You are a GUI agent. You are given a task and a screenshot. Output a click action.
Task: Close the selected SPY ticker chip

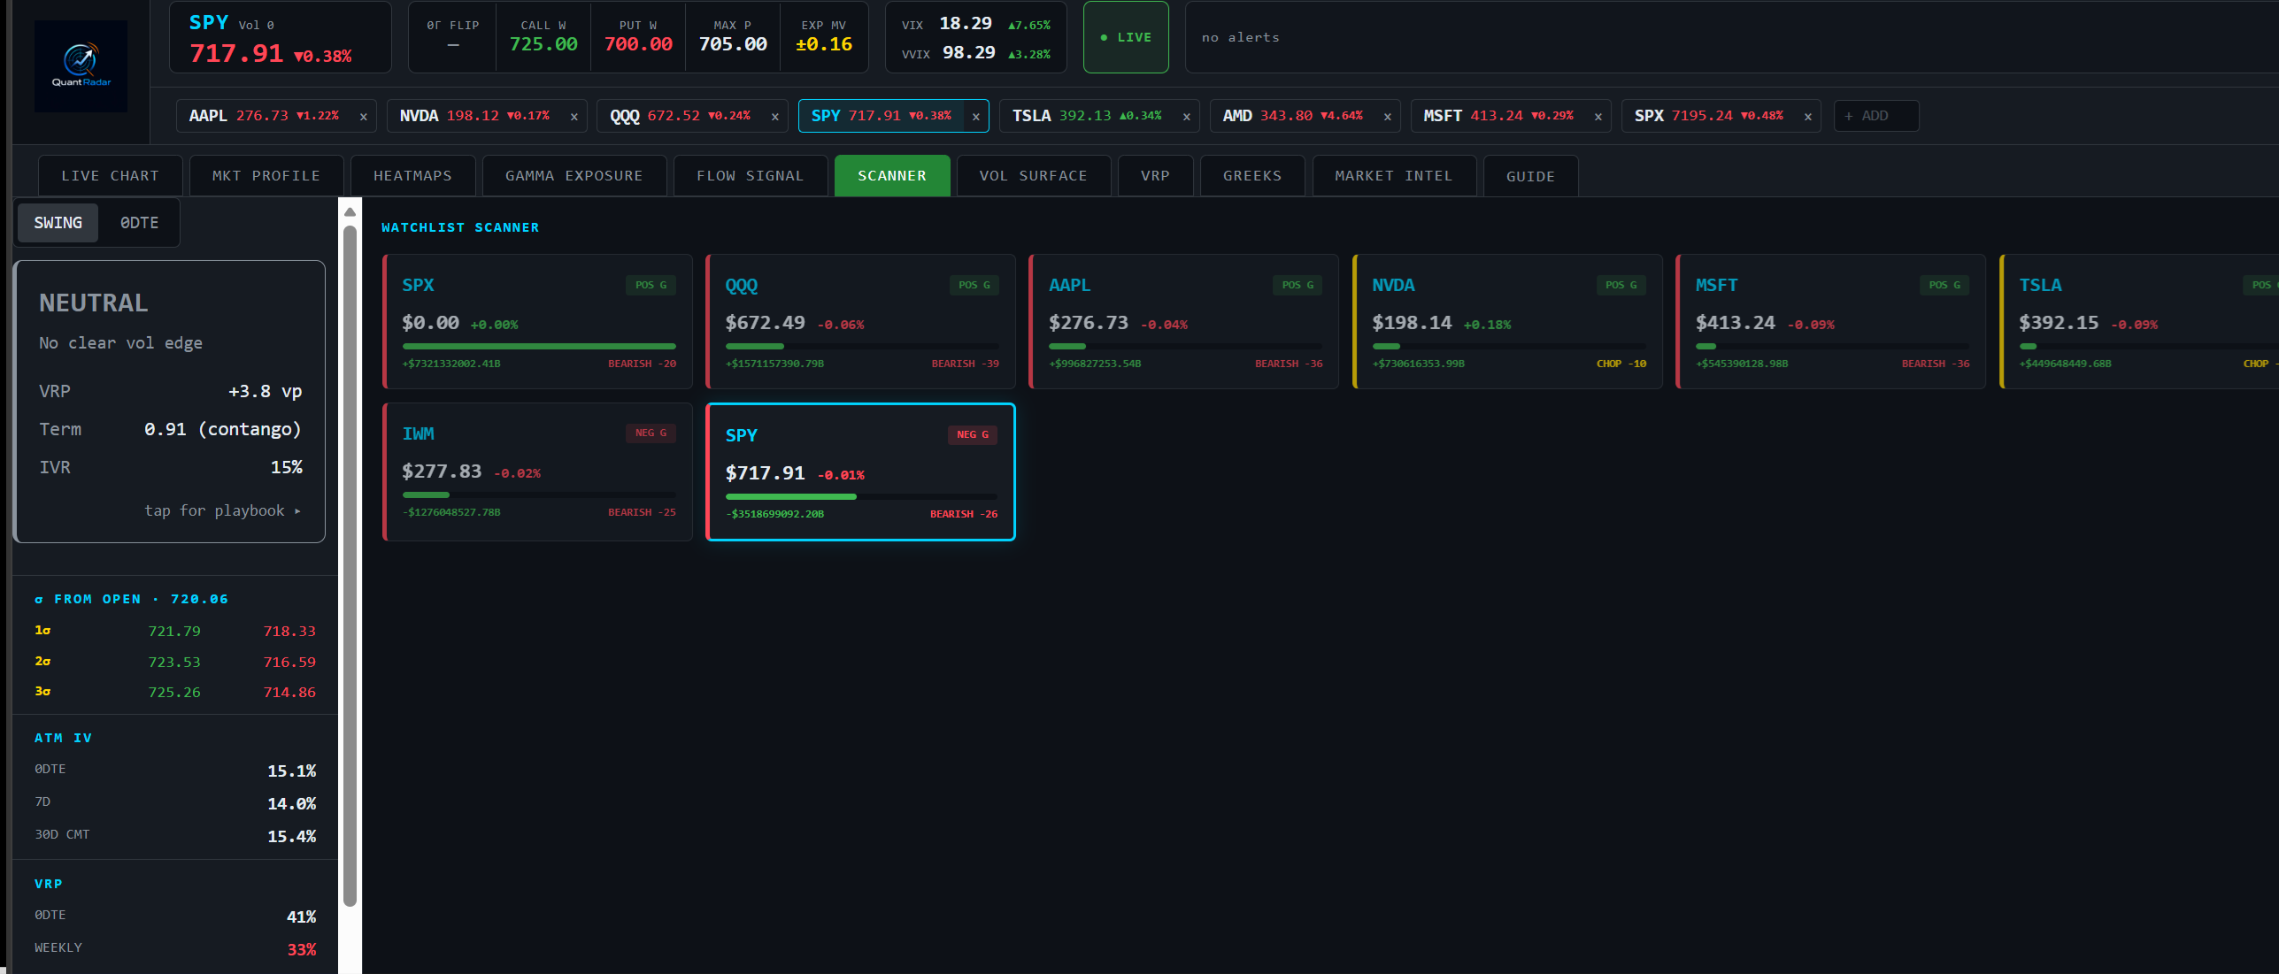click(x=975, y=117)
